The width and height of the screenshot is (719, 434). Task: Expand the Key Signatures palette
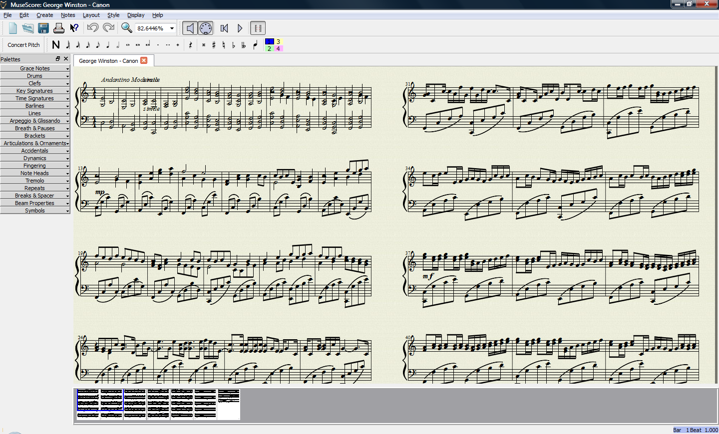tap(35, 91)
